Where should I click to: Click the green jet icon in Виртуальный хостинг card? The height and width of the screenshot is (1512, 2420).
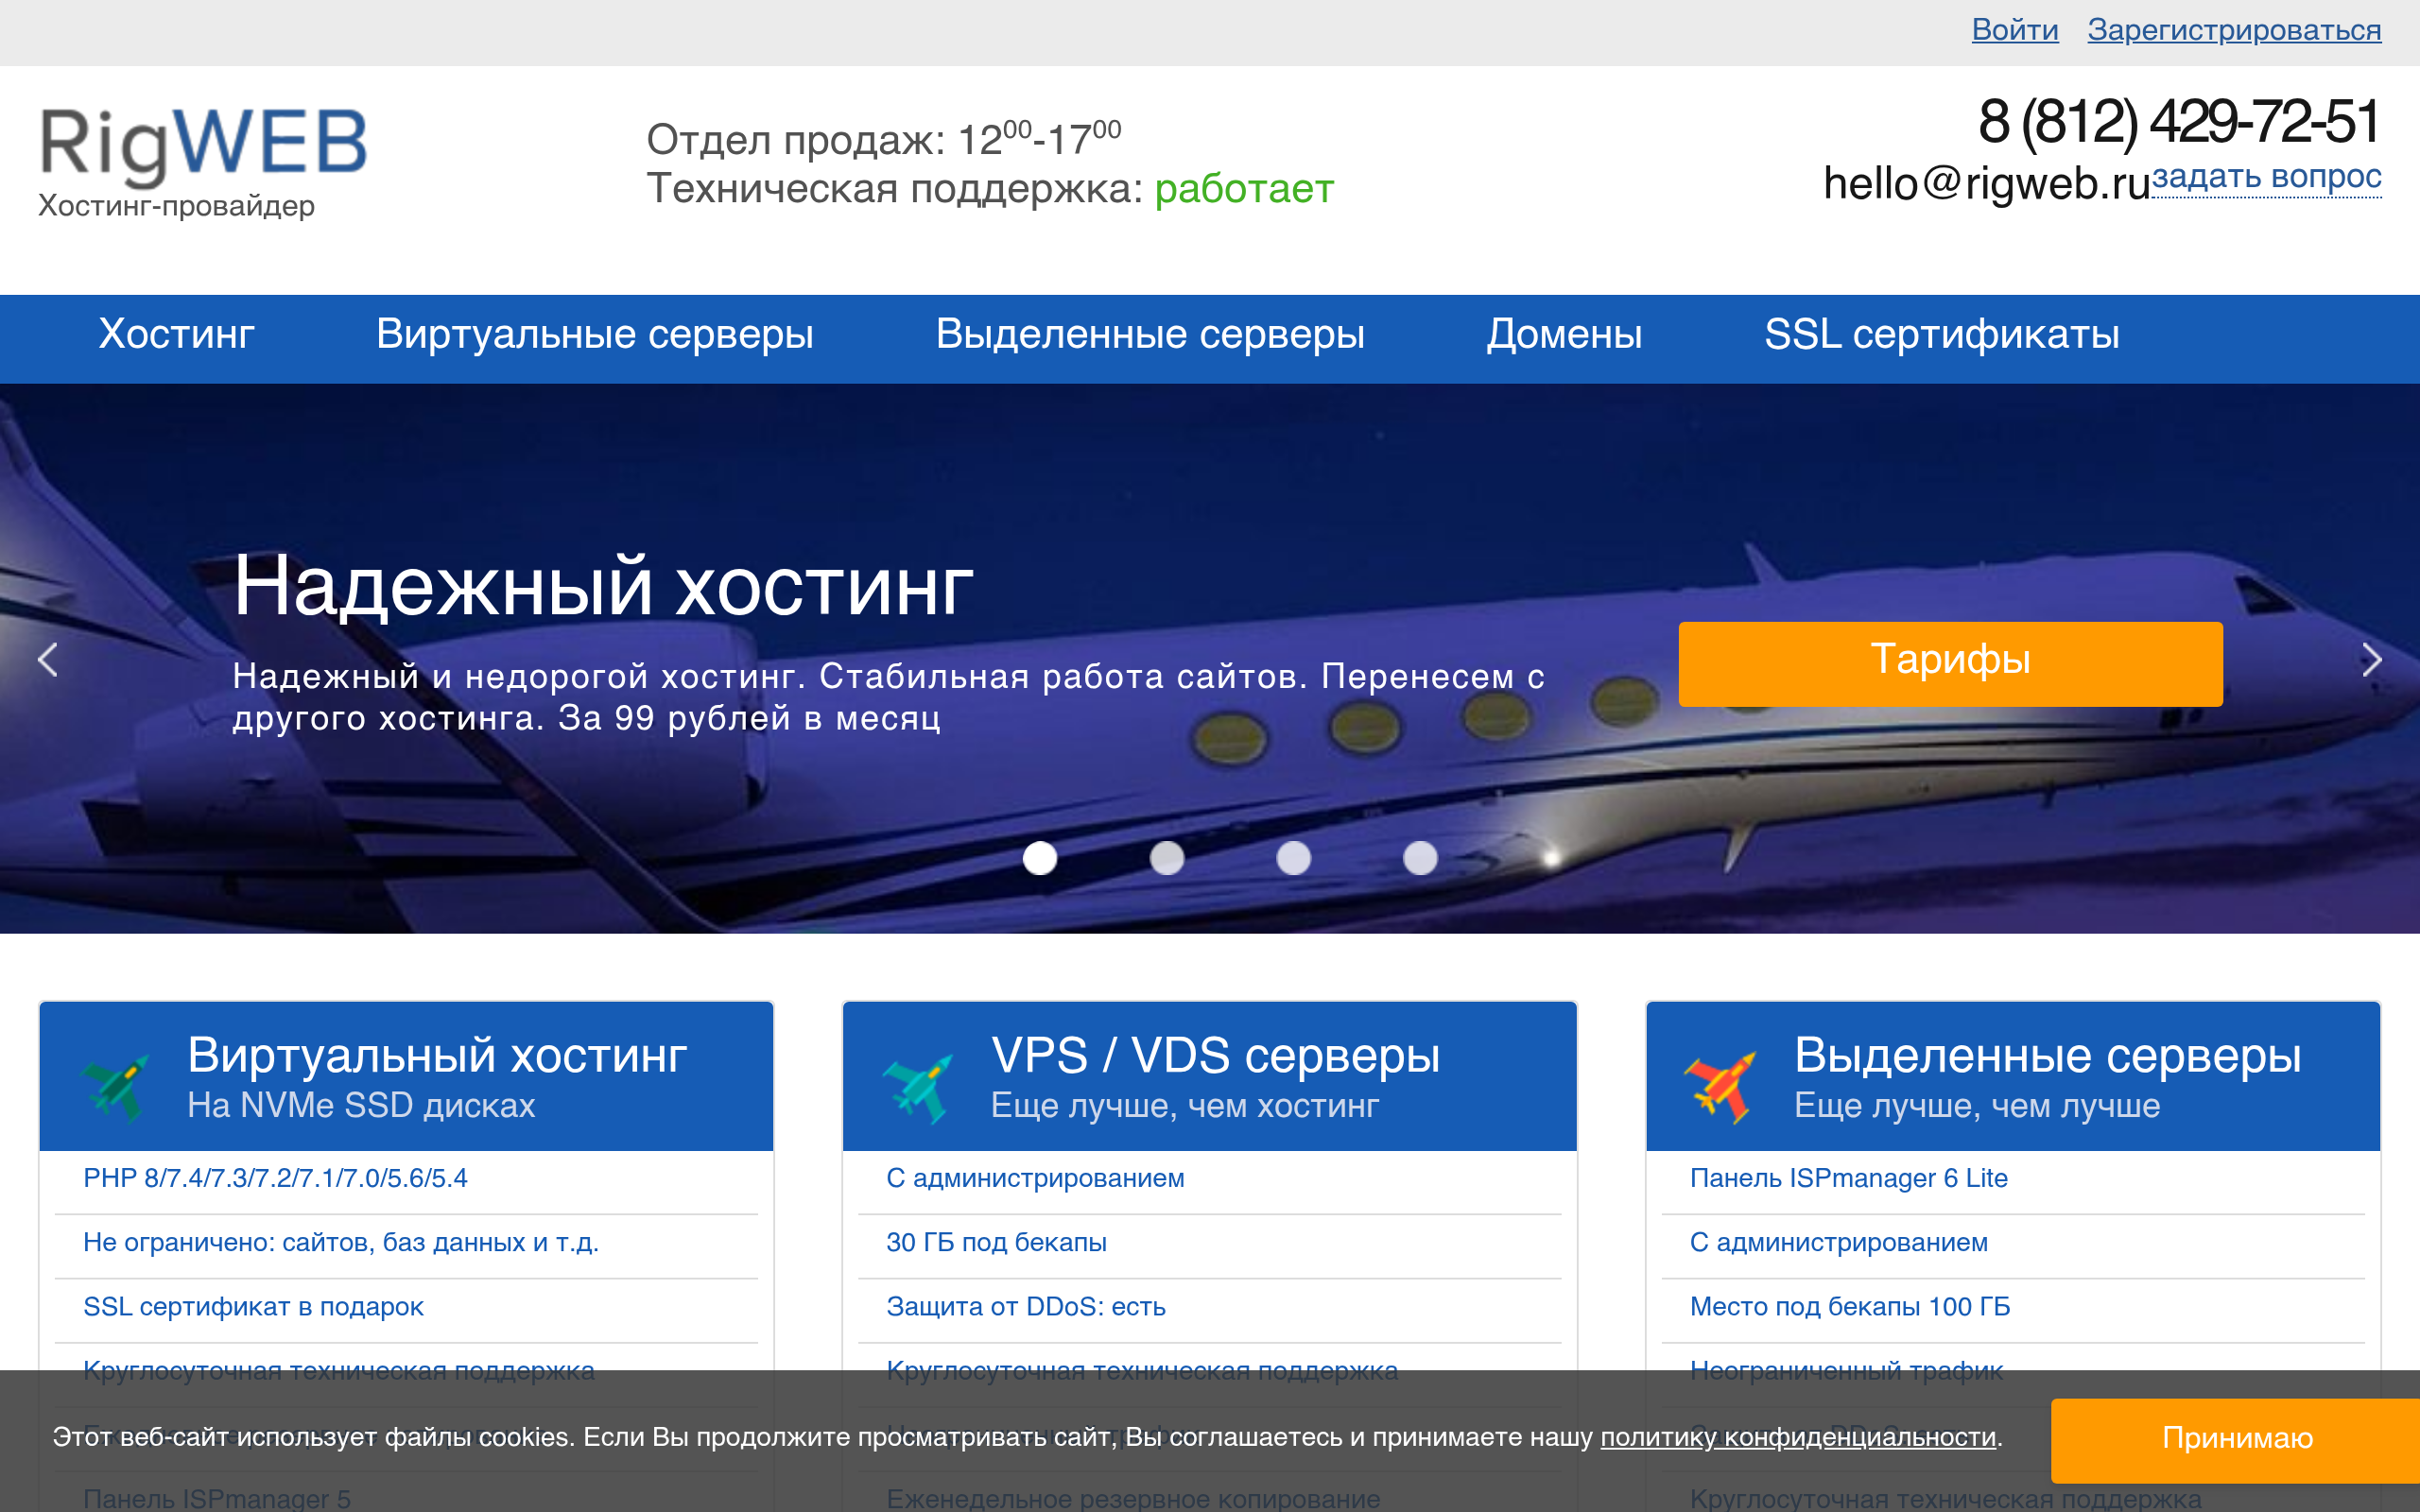click(x=115, y=1088)
